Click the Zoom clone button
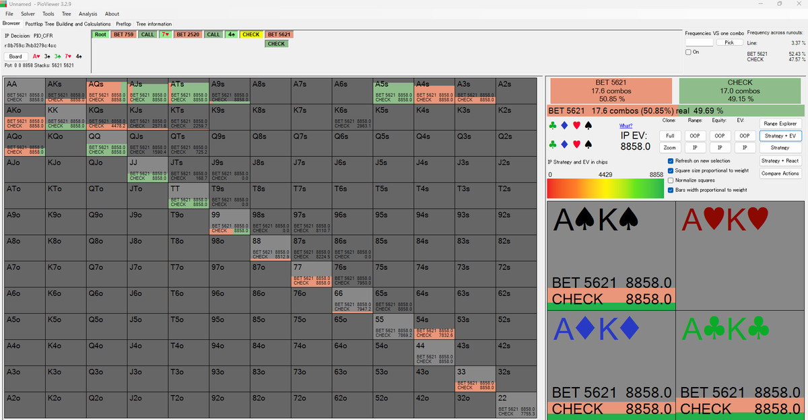Viewport: 808px width, 420px height. point(670,147)
